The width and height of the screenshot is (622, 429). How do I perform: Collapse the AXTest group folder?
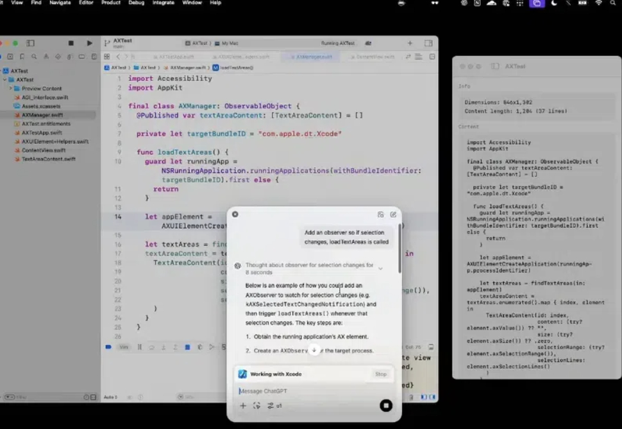point(4,80)
